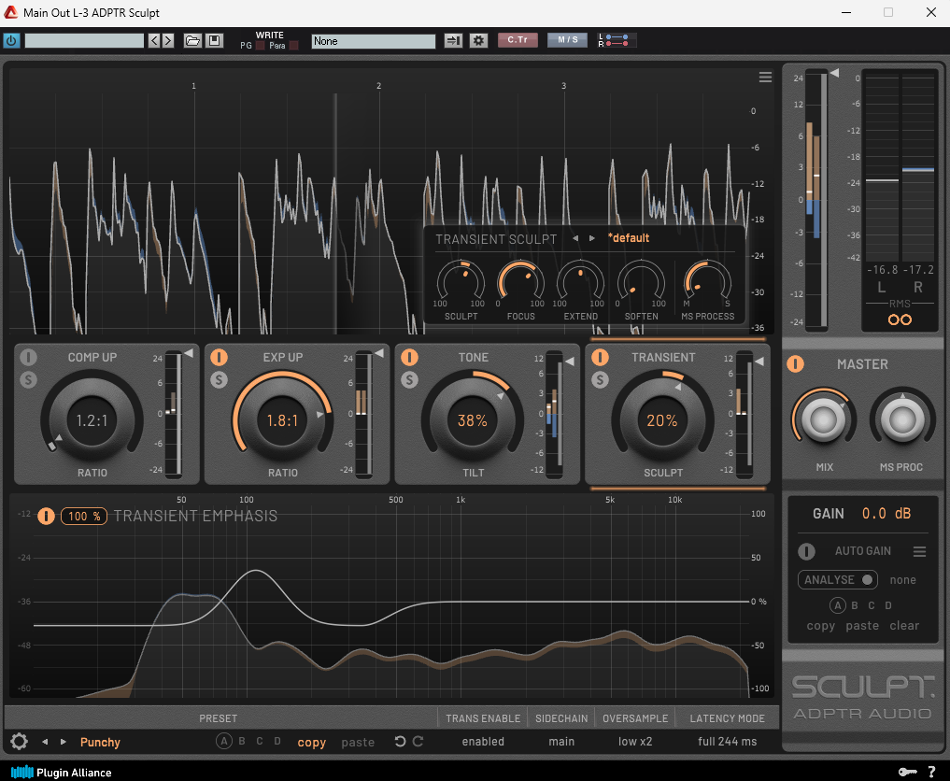Toggle the AUTO GAIN power button

click(806, 551)
